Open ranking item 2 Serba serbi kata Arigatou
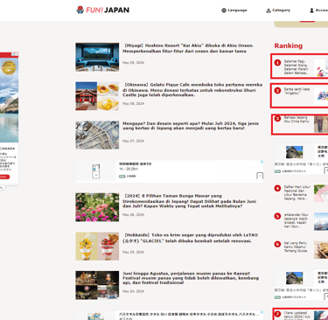 tap(300, 95)
